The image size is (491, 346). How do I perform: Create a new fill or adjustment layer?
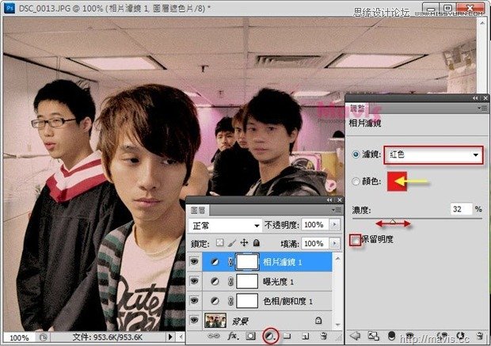point(270,336)
